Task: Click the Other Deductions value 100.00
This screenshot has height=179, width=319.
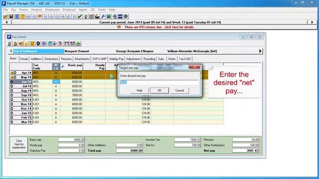Action: coord(246,145)
